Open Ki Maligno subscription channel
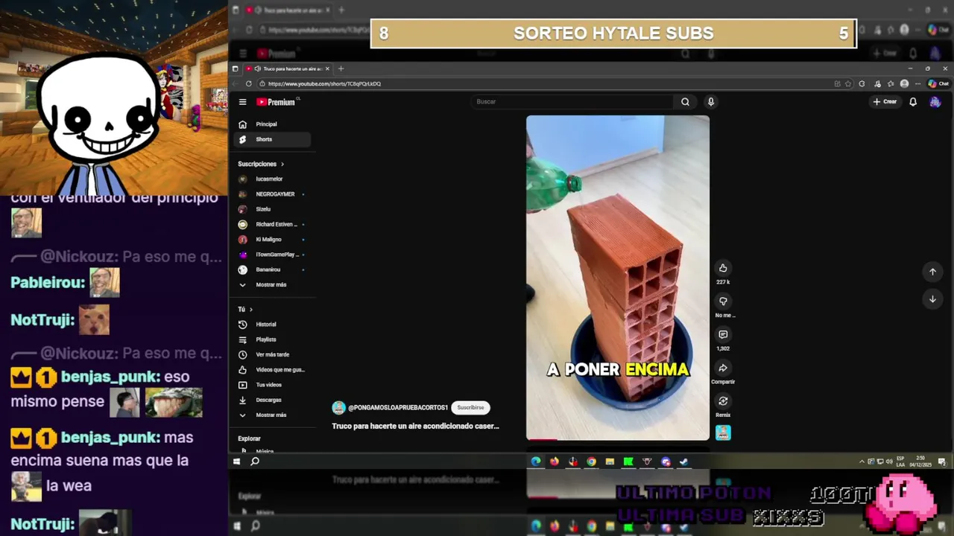The height and width of the screenshot is (536, 954). 273,239
